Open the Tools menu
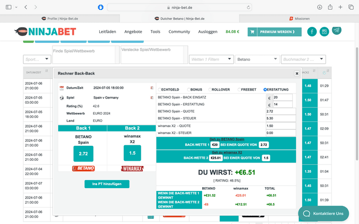The image size is (359, 224). pyautogui.click(x=155, y=32)
